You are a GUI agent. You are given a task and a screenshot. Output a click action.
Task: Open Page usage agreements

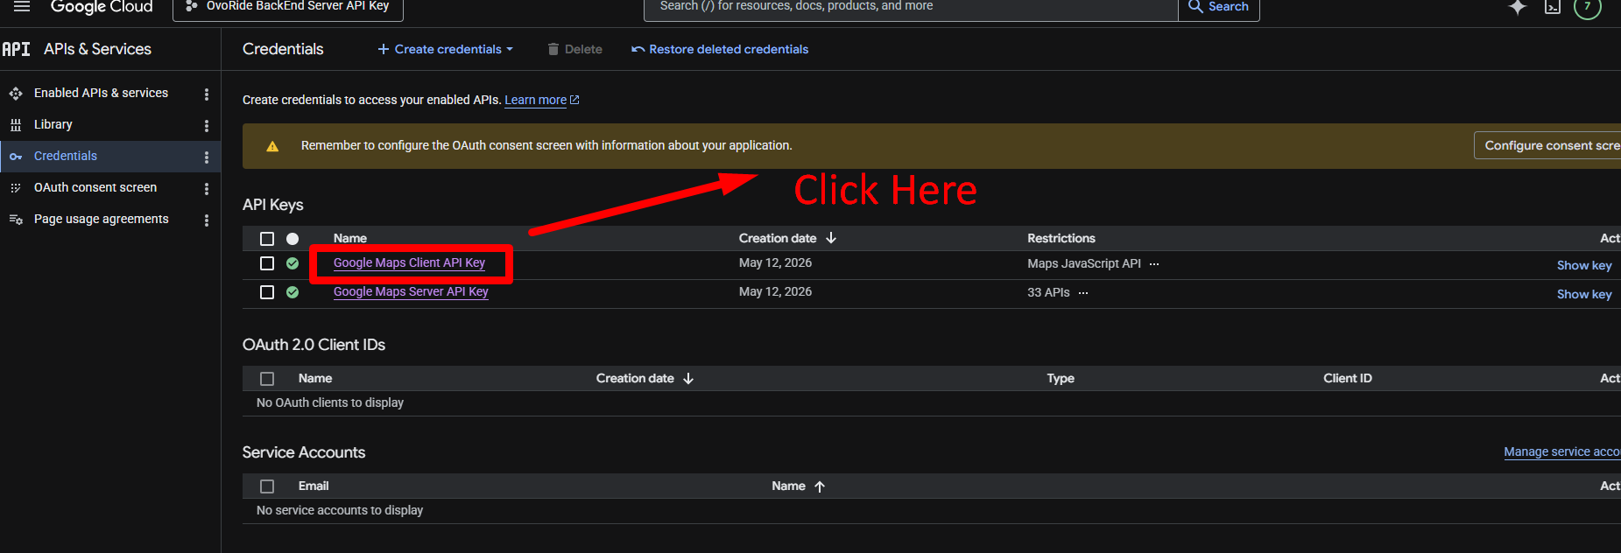[102, 219]
